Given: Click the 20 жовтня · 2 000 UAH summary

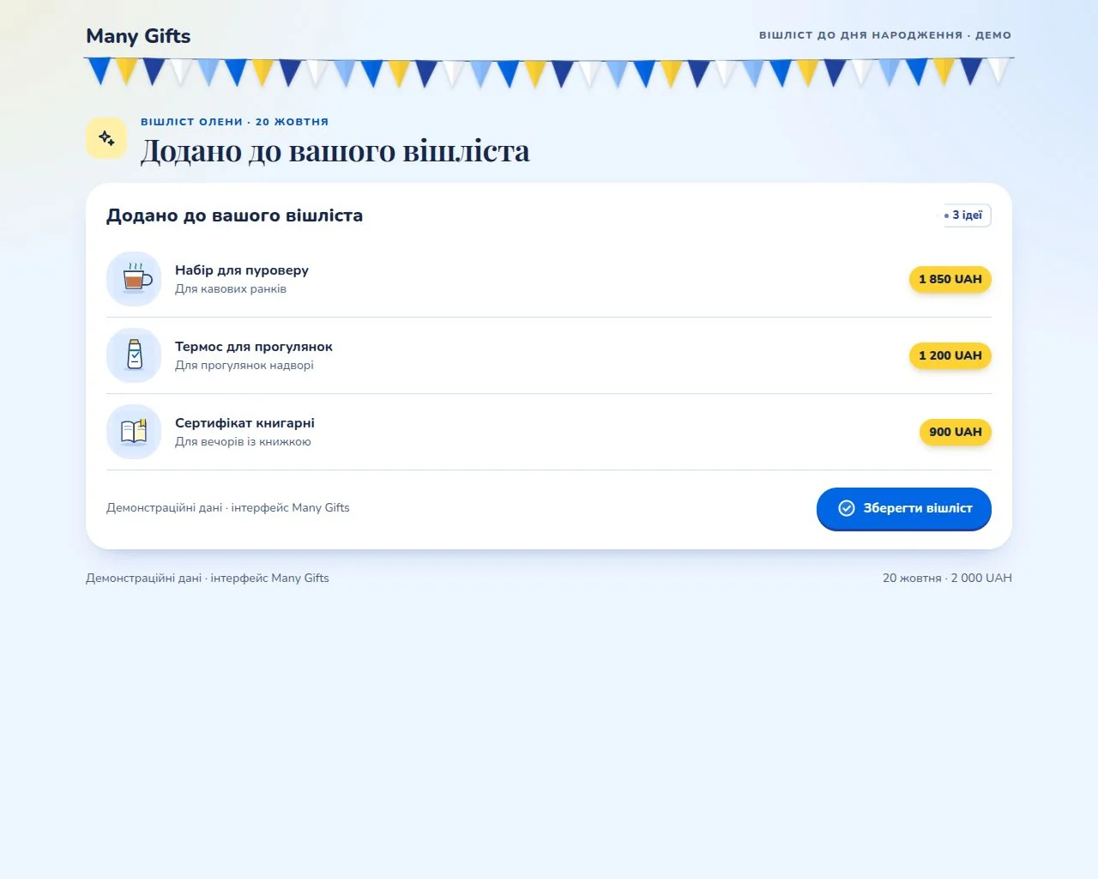Looking at the screenshot, I should [947, 579].
